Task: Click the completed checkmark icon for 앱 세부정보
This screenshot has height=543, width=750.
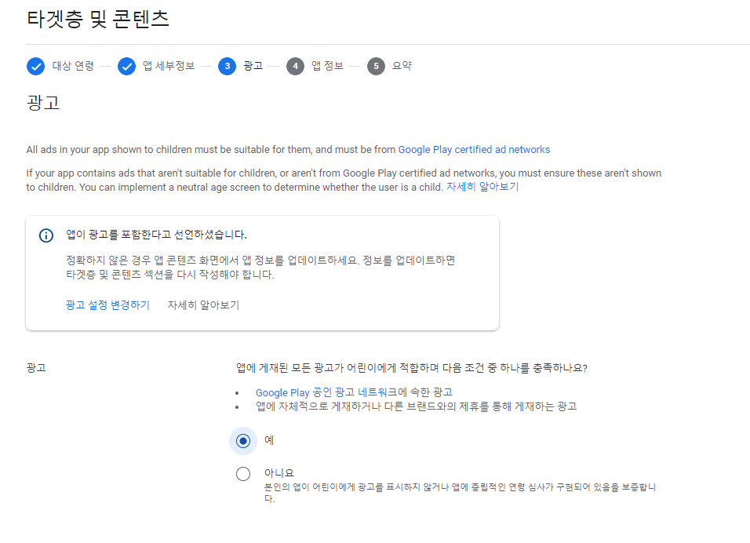Action: point(127,66)
